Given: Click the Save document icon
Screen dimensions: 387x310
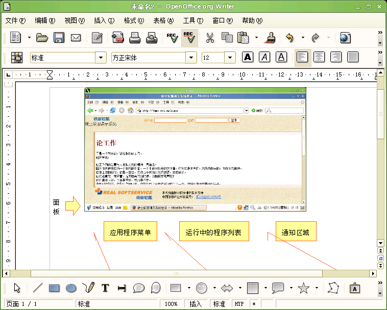Looking at the screenshot, I should (59, 38).
